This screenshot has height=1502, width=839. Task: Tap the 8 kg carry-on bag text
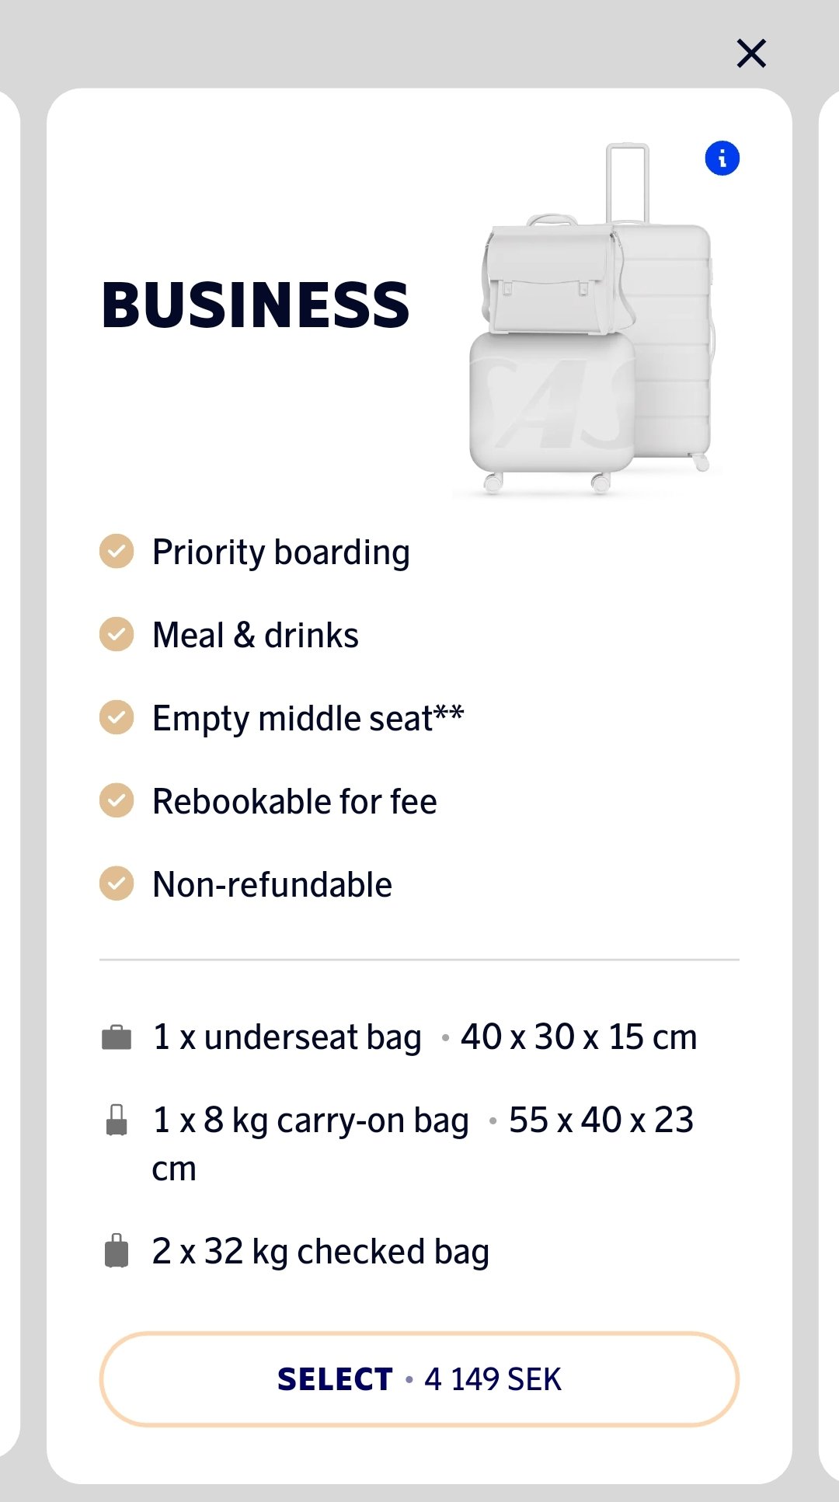coord(311,1120)
